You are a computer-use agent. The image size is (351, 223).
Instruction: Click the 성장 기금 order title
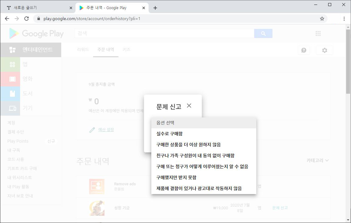(122, 208)
